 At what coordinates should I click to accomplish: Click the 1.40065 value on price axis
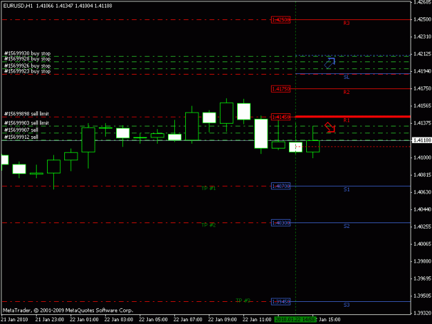[422, 244]
